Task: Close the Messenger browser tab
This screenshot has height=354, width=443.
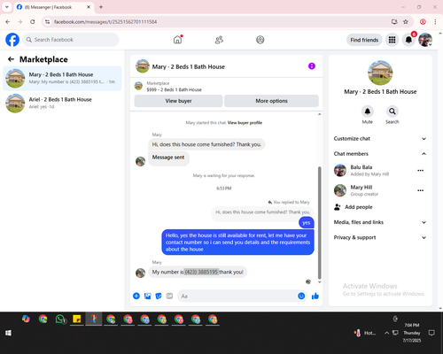Action: coord(89,7)
